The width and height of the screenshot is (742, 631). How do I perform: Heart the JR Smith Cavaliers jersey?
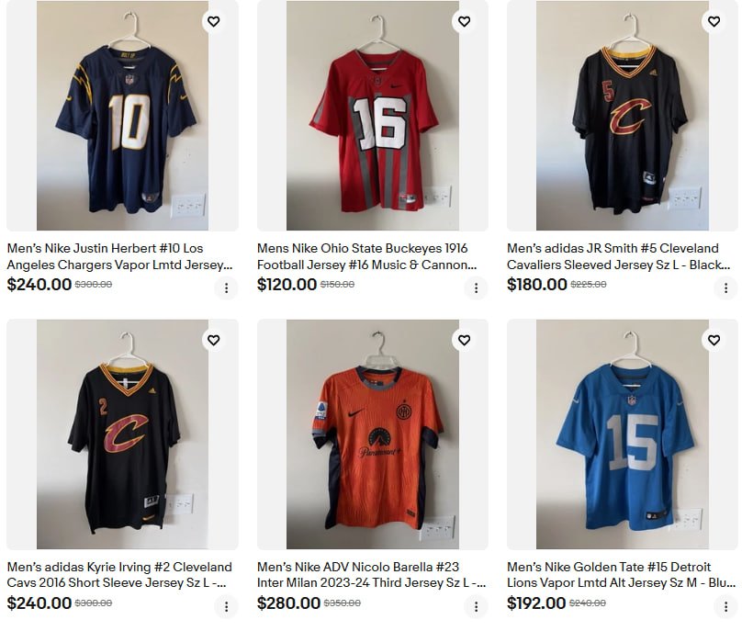714,21
